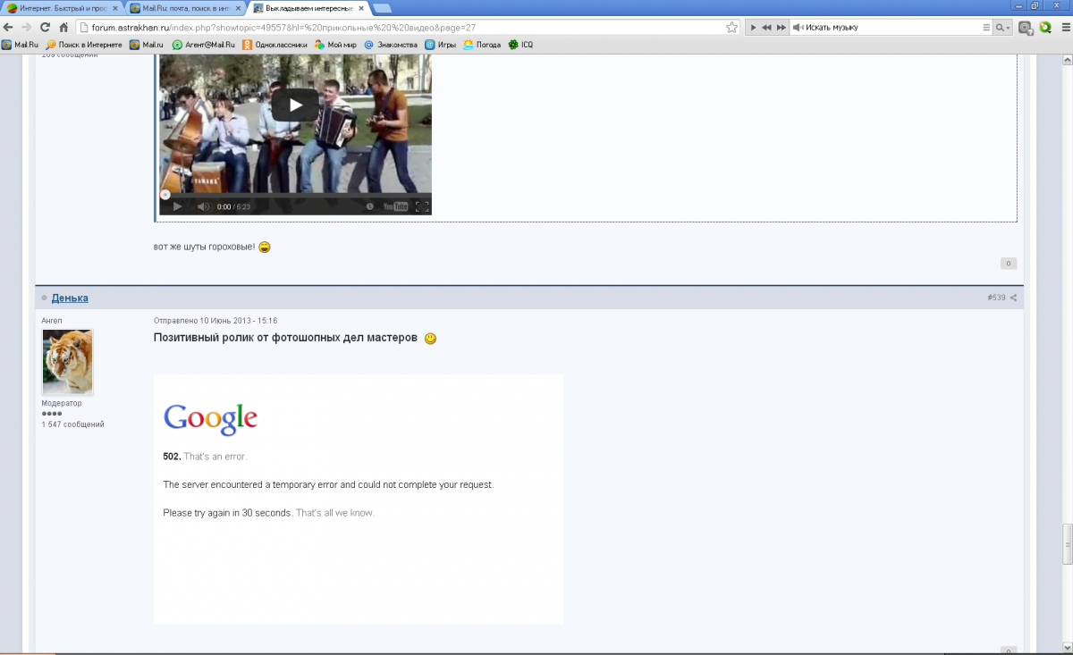Open a new browser tab
Viewport: 1073px width, 655px height.
(x=382, y=8)
